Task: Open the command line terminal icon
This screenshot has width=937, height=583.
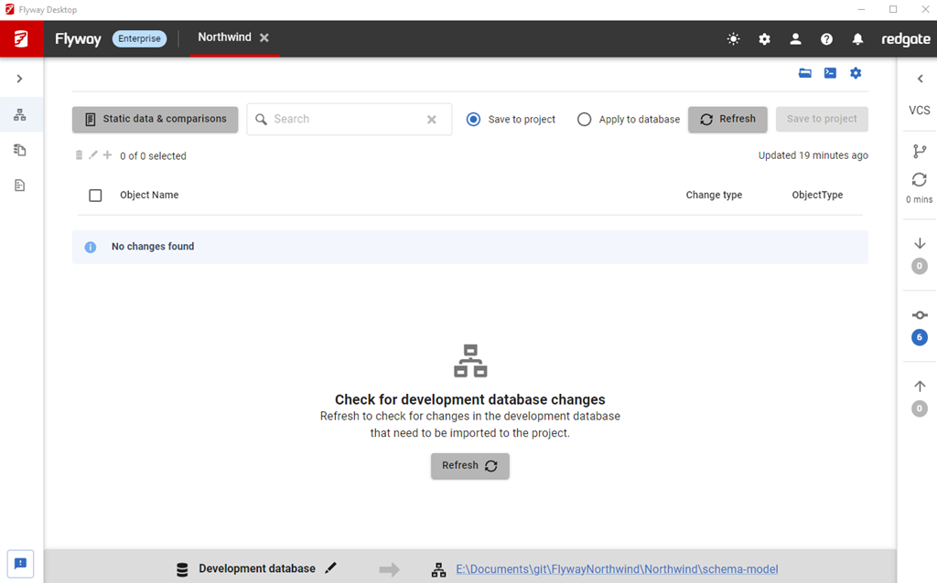Action: point(830,73)
